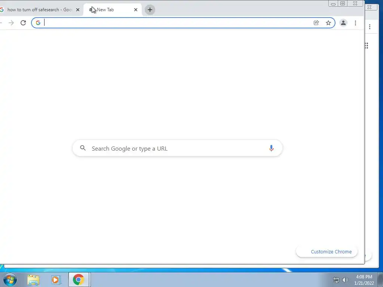Open the network tray icon
Screen dimensions: 383x287
pos(336,280)
